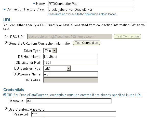Select Generate URL from Connection Information radio
The image size is (147, 118).
click(x=6, y=43)
